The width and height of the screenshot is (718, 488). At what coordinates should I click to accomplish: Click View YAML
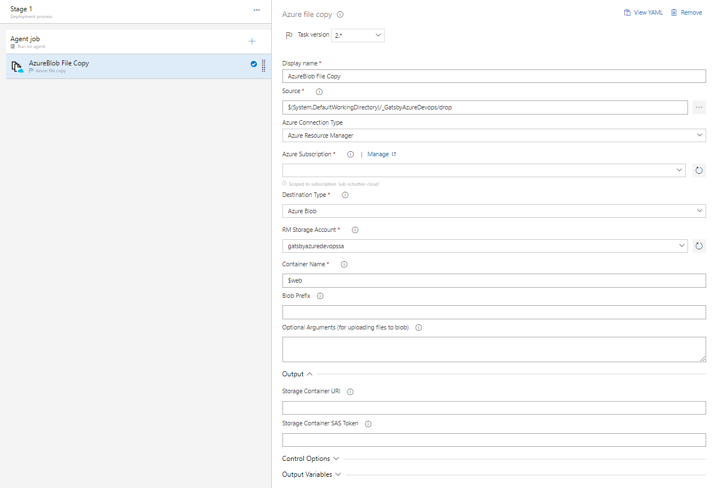coord(643,12)
